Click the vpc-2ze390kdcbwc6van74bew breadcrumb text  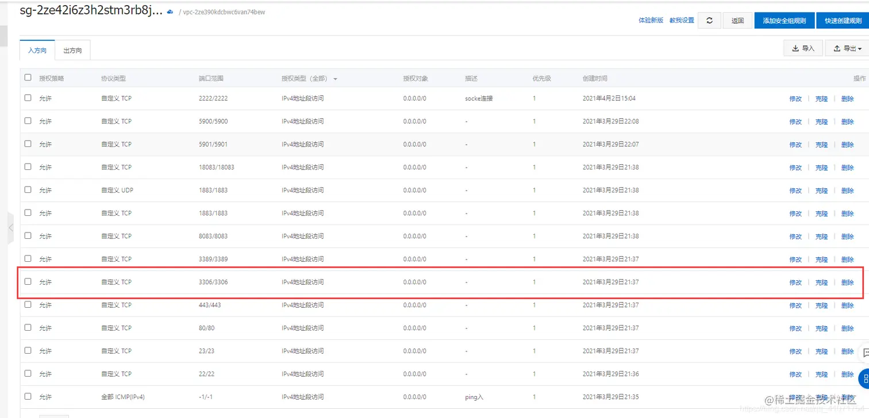click(224, 12)
